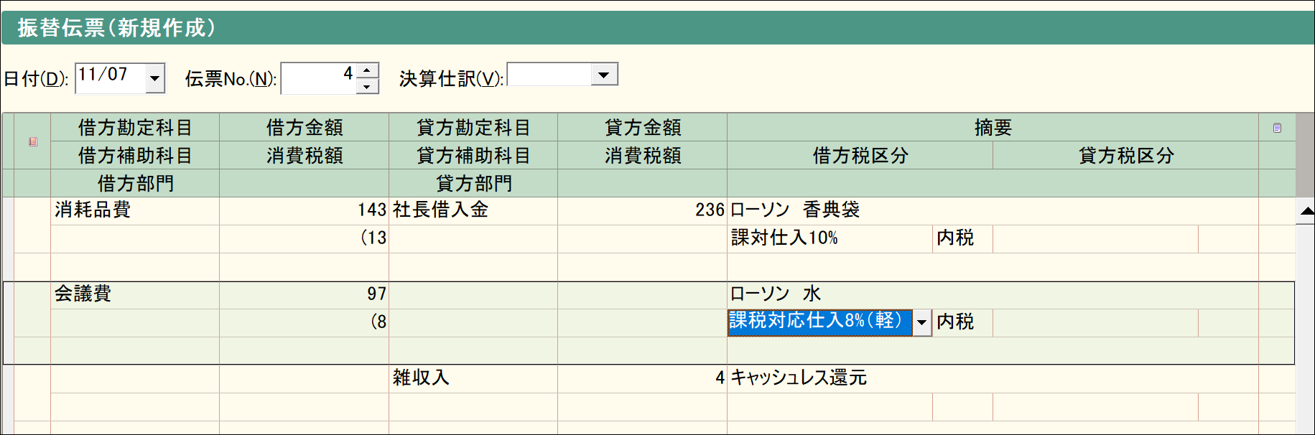Screen dimensions: 1315x435
Task: Select the 消耗品費 debit account cell
Action: (x=135, y=210)
